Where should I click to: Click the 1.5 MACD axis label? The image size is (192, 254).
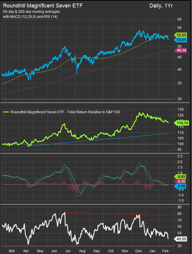pos(180,167)
